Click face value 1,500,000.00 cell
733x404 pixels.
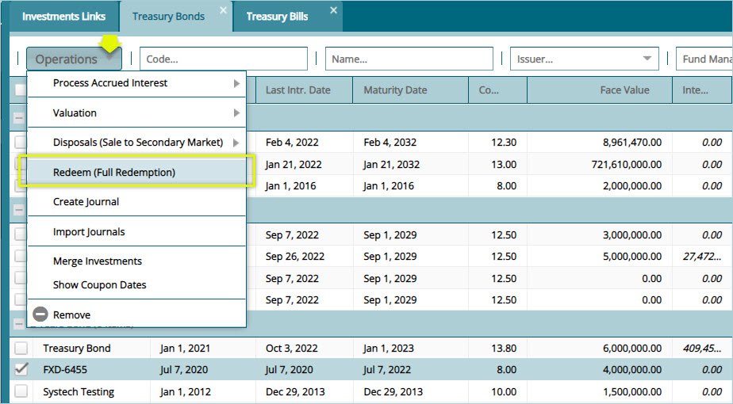(x=632, y=392)
